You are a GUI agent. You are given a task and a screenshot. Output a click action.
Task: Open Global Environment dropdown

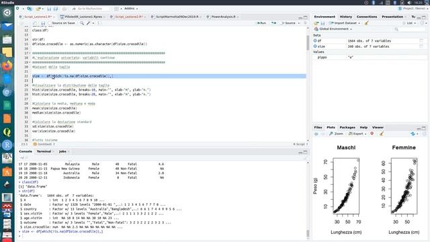click(x=333, y=29)
